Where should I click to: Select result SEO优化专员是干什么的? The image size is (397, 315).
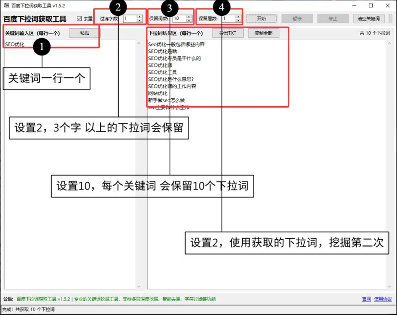[175, 59]
